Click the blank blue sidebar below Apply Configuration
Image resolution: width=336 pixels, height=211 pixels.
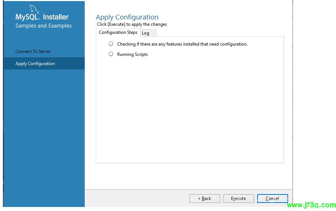(44, 129)
